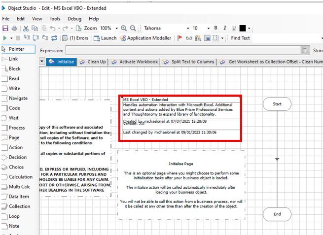Open the expression calculator button
Image resolution: width=323 pixels, height=235 pixels.
point(305,50)
